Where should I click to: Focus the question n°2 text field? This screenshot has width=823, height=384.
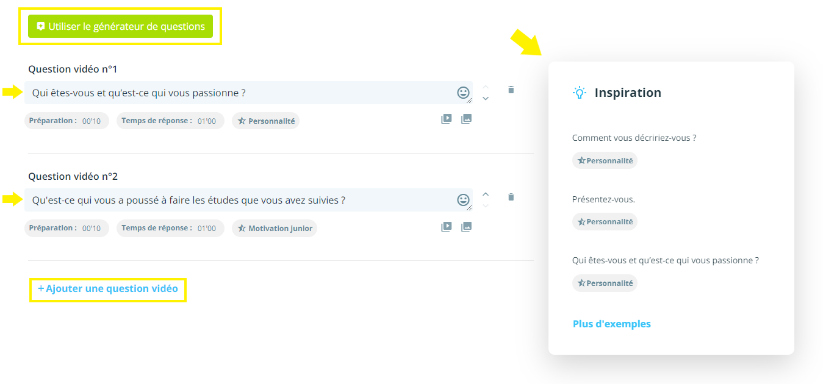[x=238, y=200]
